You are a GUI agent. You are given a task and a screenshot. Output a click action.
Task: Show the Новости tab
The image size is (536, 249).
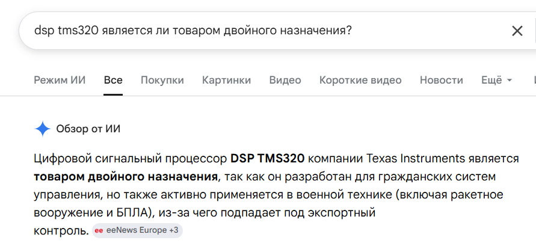[442, 80]
